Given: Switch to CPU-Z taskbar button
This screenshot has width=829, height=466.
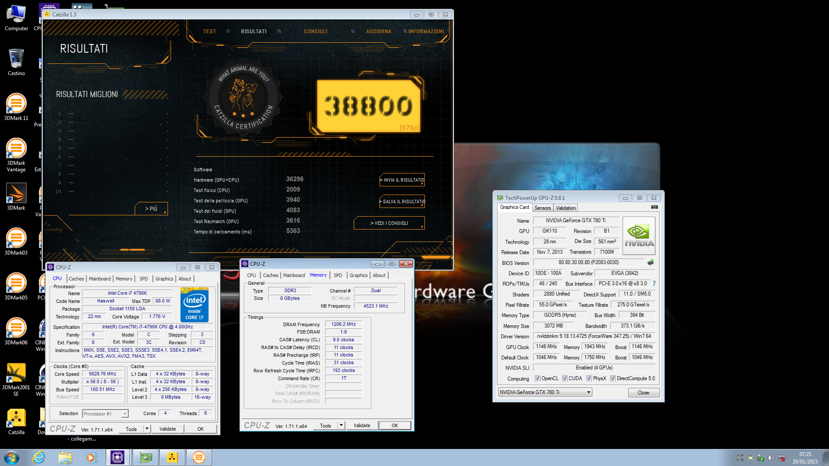Looking at the screenshot, I should coord(117,457).
